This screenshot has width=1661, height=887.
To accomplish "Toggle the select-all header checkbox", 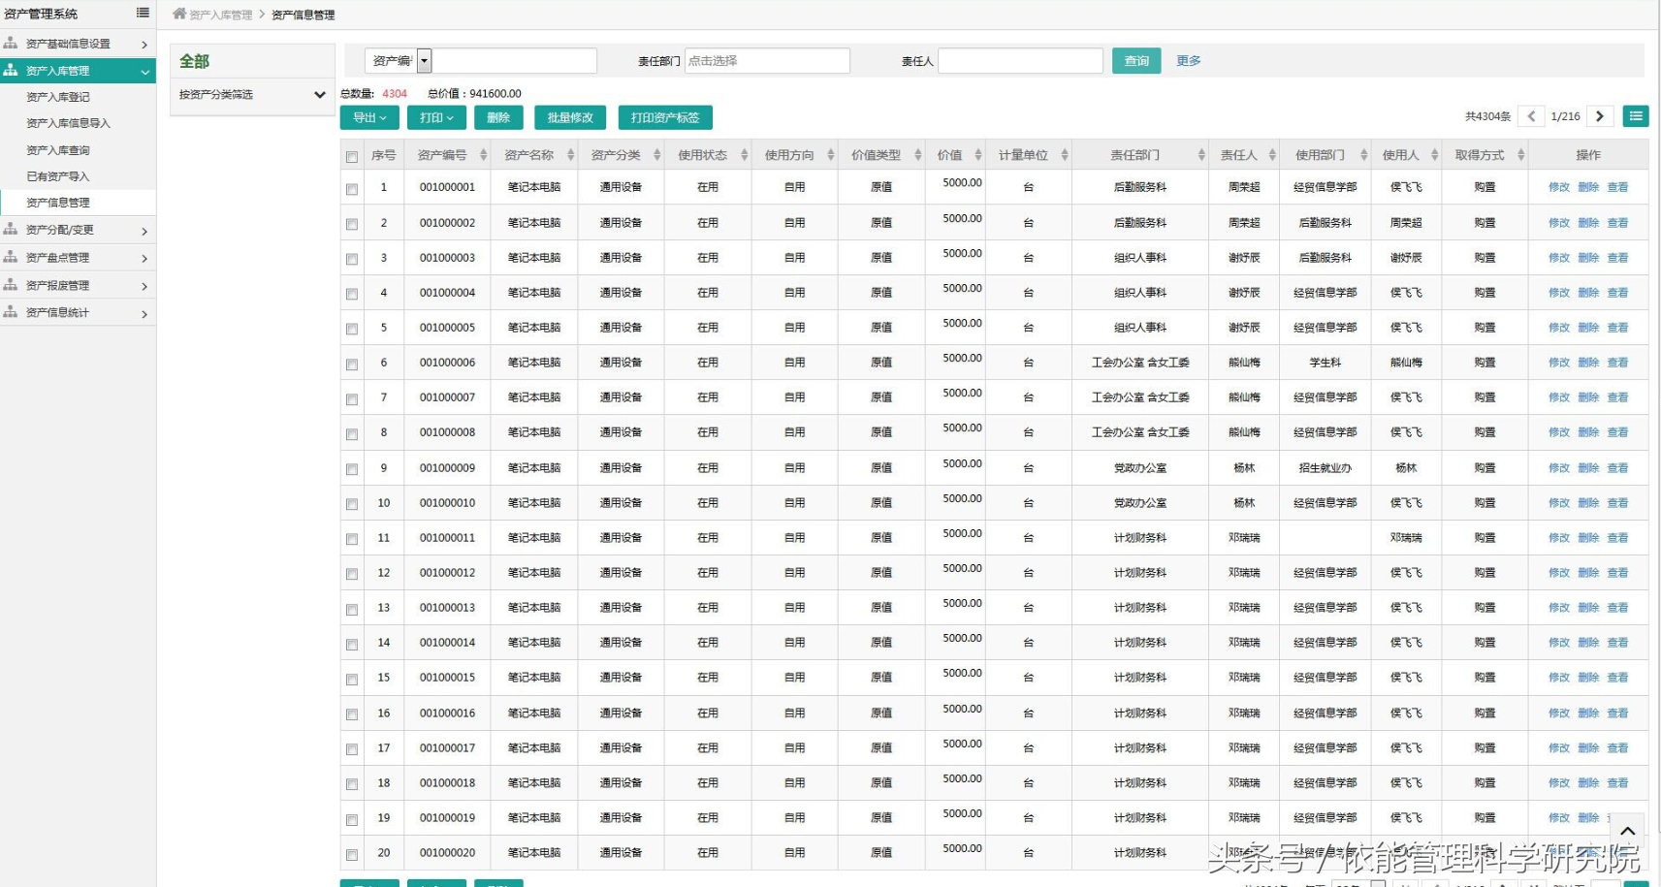I will (x=352, y=156).
